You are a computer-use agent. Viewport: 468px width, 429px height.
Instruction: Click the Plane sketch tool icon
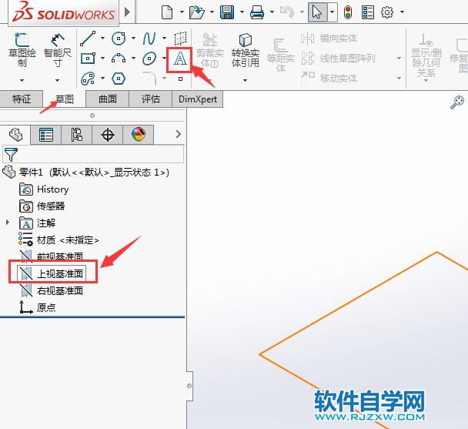click(x=180, y=39)
